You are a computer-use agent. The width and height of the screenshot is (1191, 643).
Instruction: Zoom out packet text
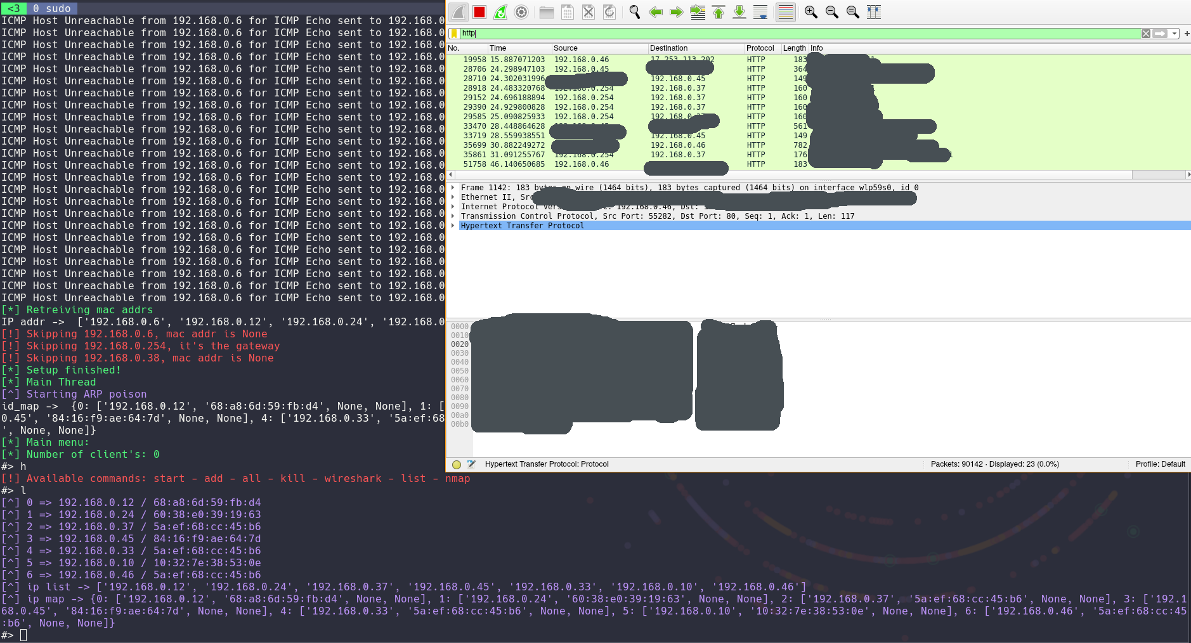832,12
